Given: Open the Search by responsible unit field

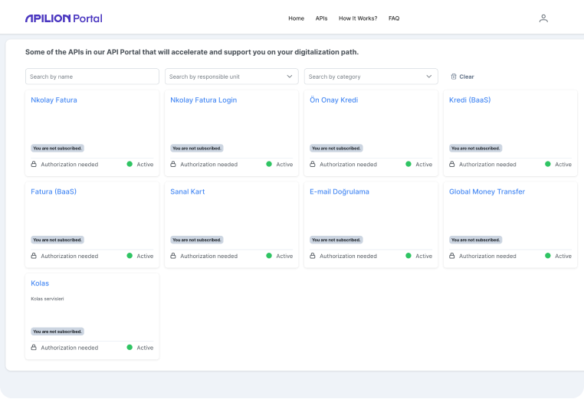Looking at the screenshot, I should [x=231, y=77].
